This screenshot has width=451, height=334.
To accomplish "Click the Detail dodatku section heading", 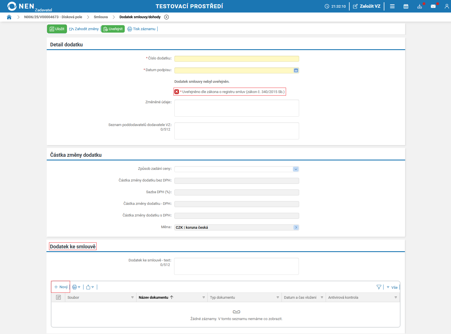I will pos(66,45).
